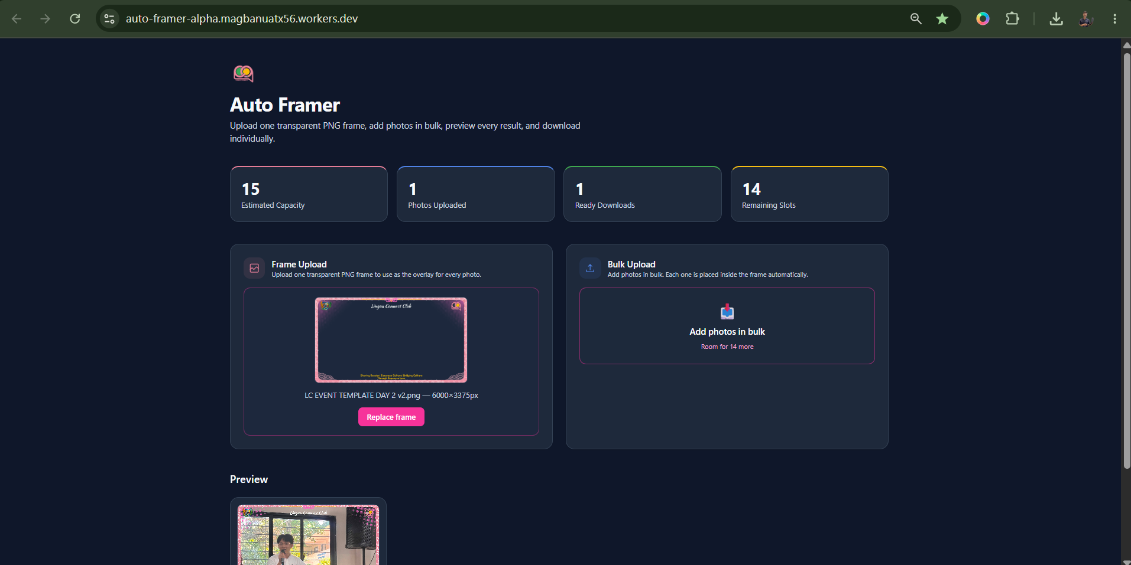Open the browser downloads icon

(x=1056, y=19)
